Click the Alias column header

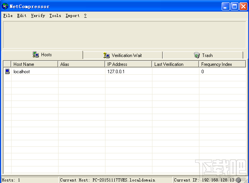tap(81, 64)
